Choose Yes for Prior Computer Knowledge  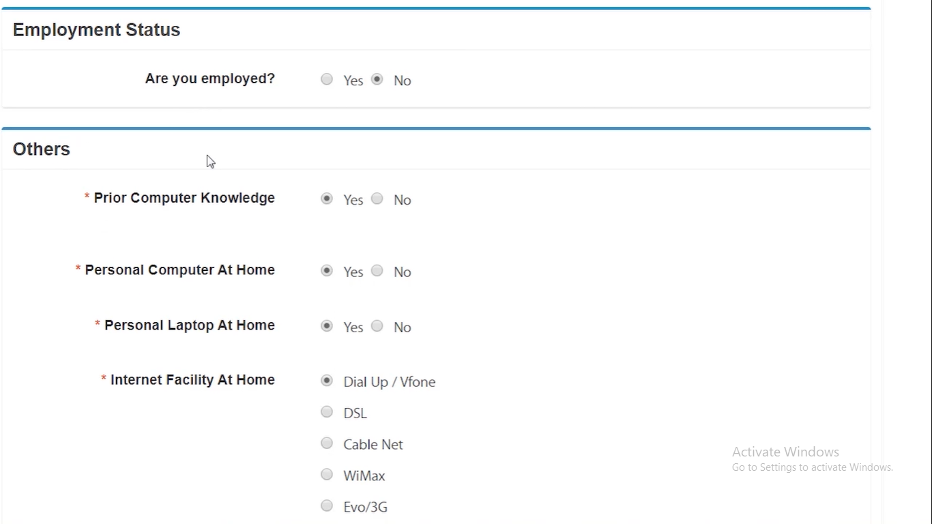[x=327, y=199]
